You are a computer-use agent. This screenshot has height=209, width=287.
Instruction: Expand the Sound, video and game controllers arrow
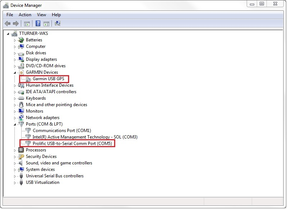point(15,163)
